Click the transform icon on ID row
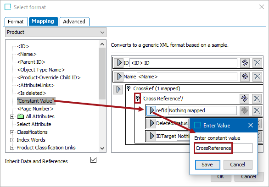 (245, 63)
